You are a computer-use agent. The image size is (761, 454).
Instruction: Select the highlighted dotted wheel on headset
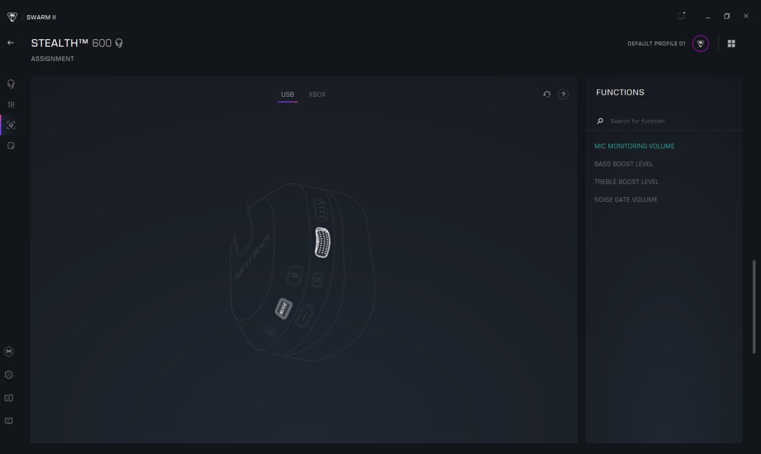323,242
